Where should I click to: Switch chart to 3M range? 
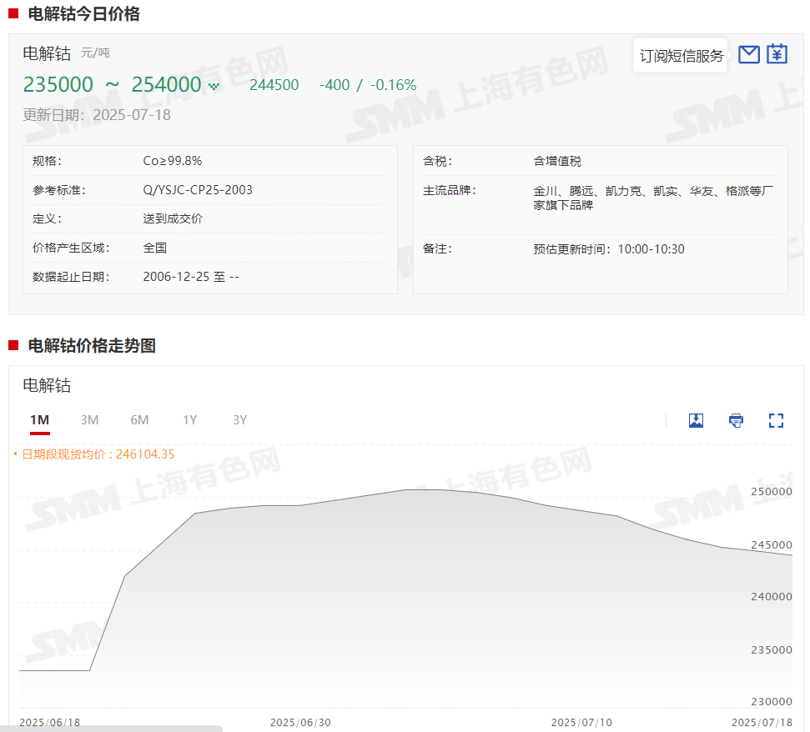tap(89, 420)
